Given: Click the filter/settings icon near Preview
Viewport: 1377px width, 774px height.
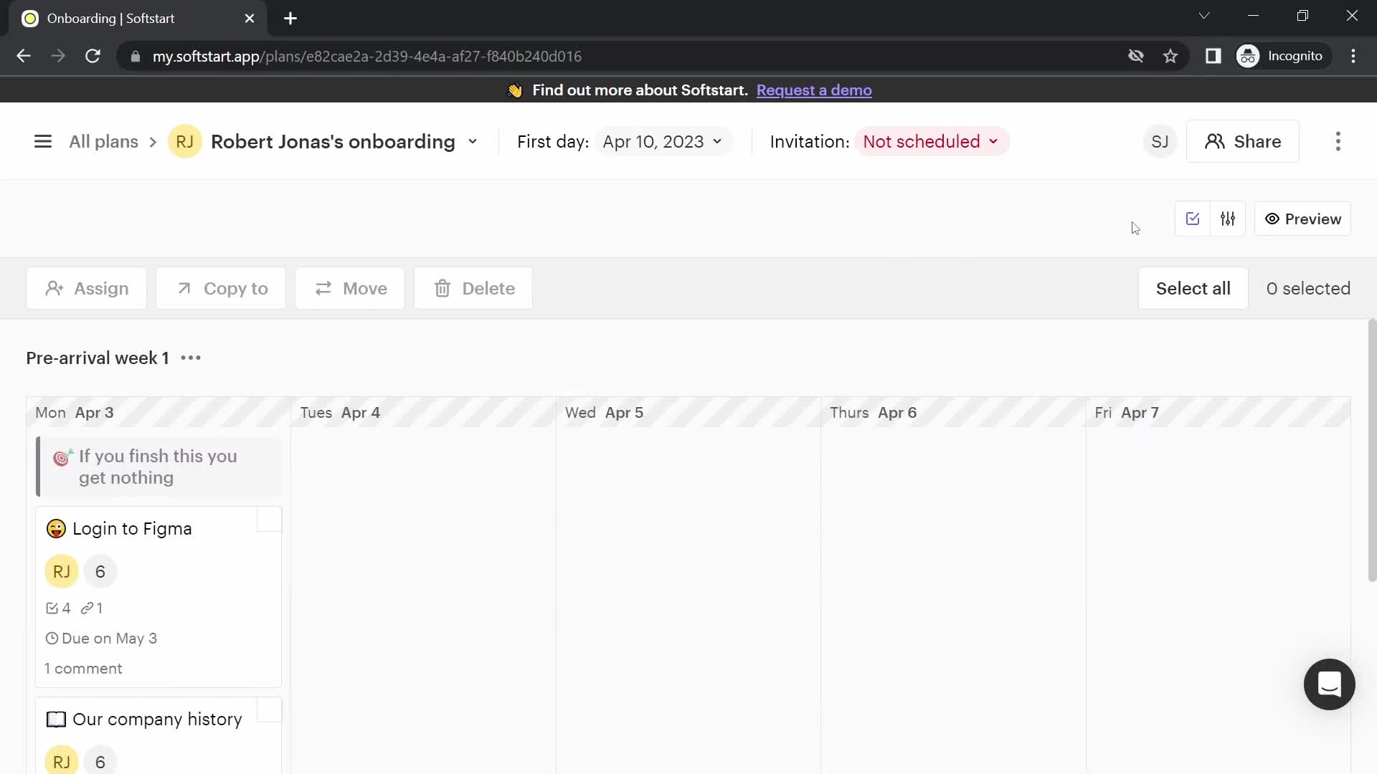Looking at the screenshot, I should [x=1228, y=219].
